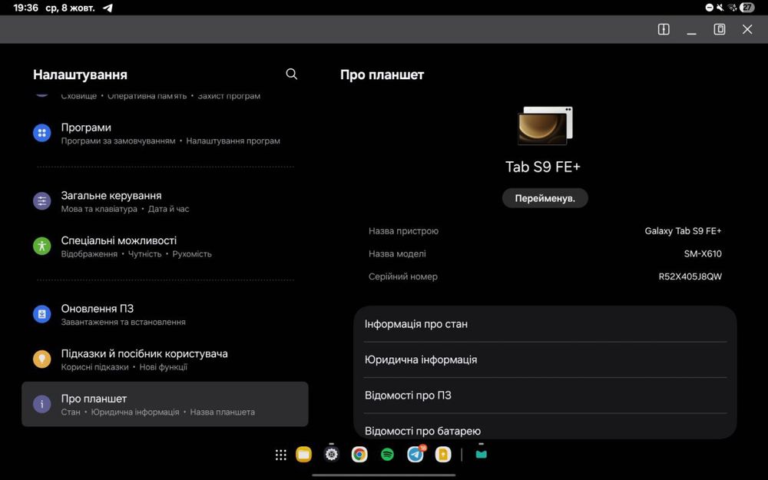Open Юридична інформація
This screenshot has width=768, height=480.
(x=545, y=360)
